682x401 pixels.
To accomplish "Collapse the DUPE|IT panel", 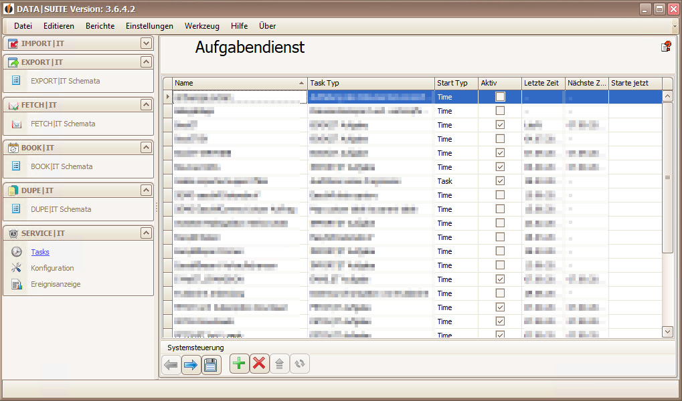I will (x=146, y=190).
